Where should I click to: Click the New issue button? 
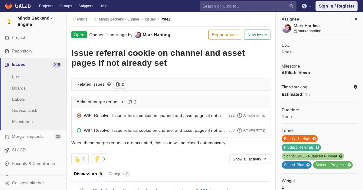pyautogui.click(x=257, y=35)
